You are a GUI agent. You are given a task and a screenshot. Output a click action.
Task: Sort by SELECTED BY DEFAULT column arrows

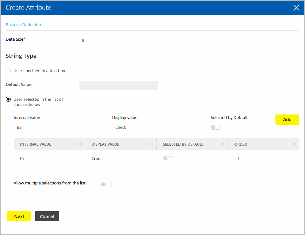(223, 144)
